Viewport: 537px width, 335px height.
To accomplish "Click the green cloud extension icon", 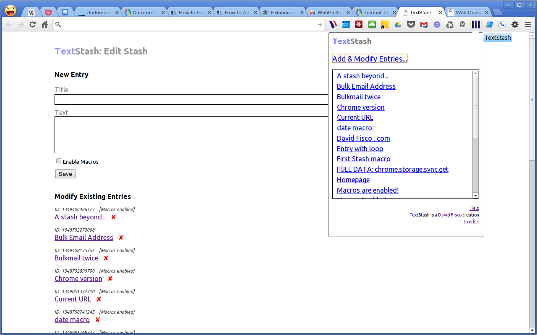I will [x=372, y=25].
